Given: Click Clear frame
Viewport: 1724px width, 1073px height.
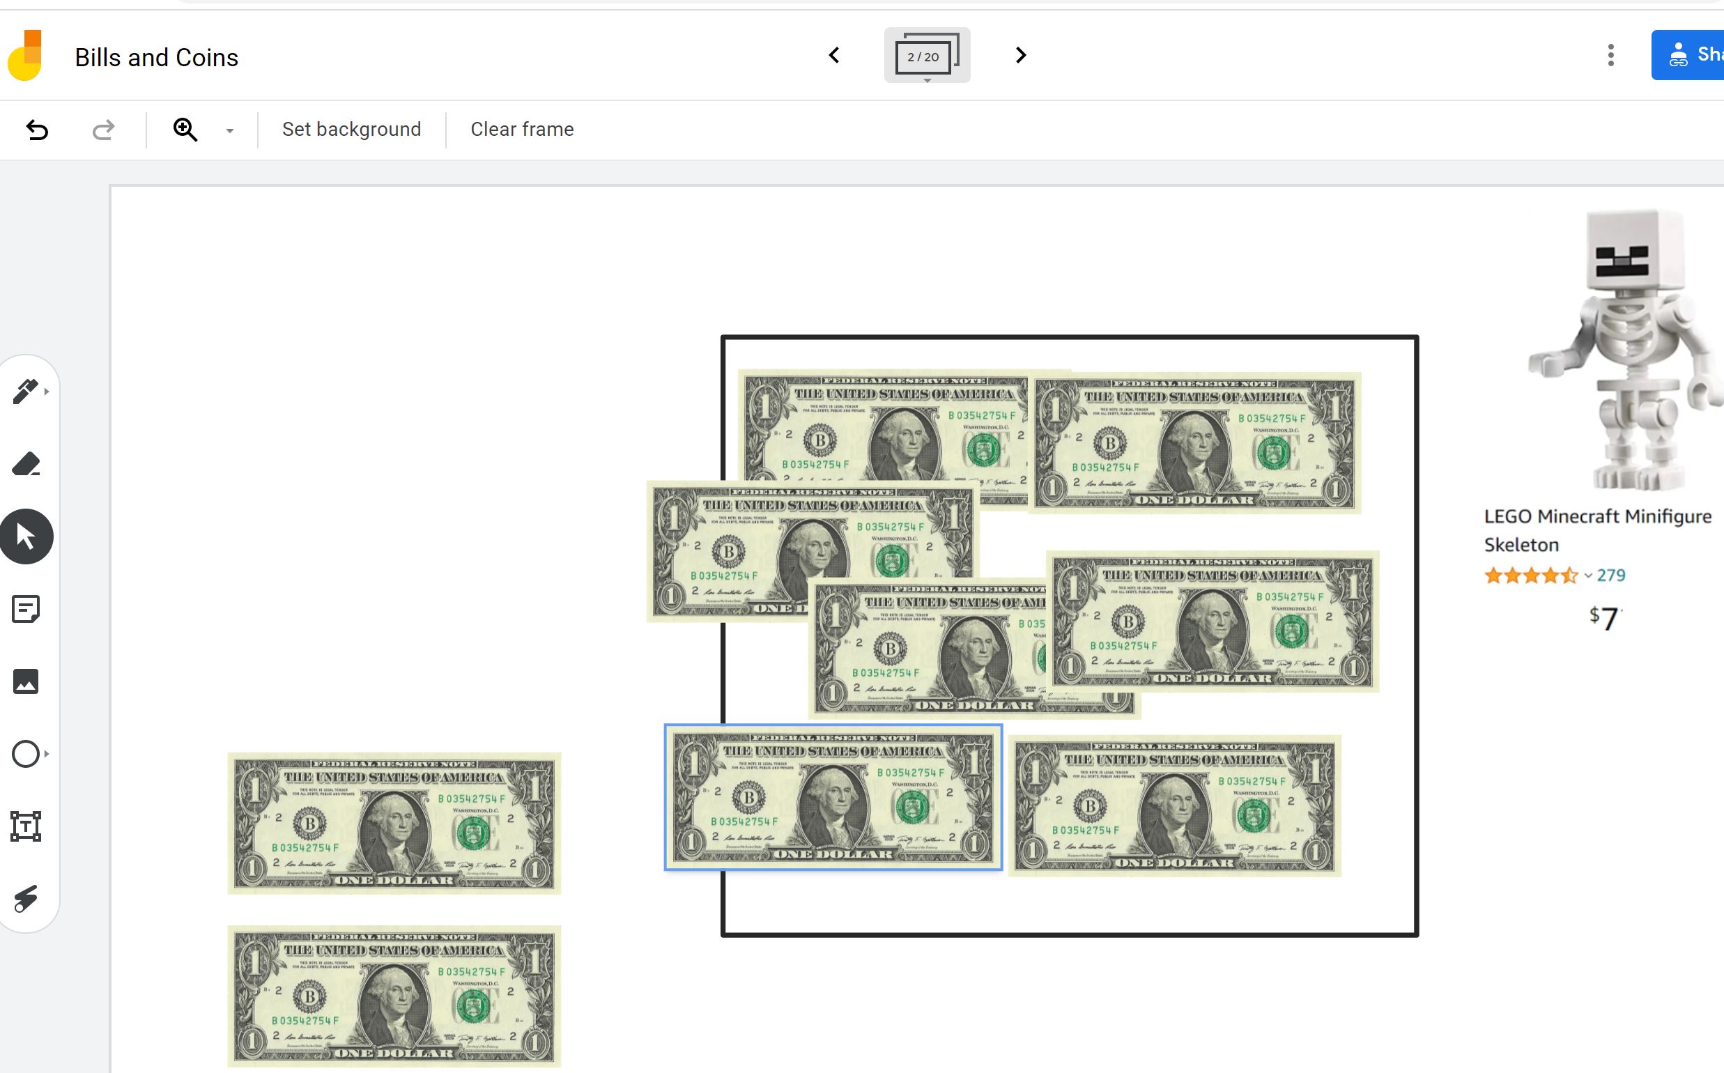Looking at the screenshot, I should click(x=522, y=129).
